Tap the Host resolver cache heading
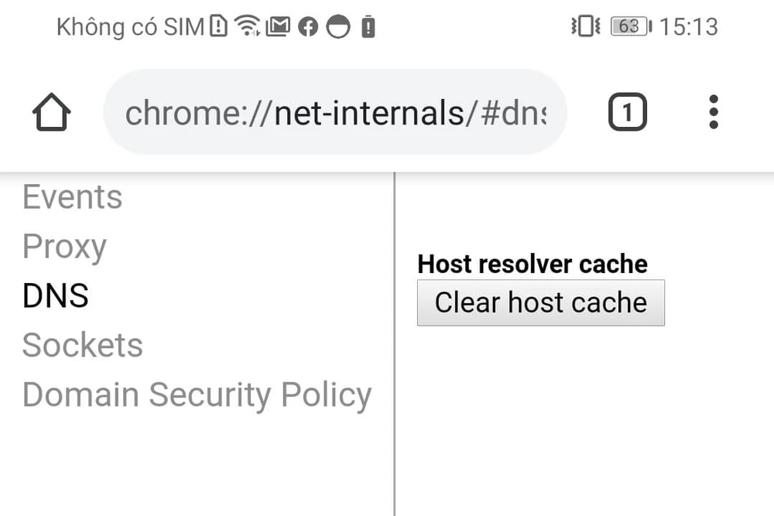 pos(532,264)
